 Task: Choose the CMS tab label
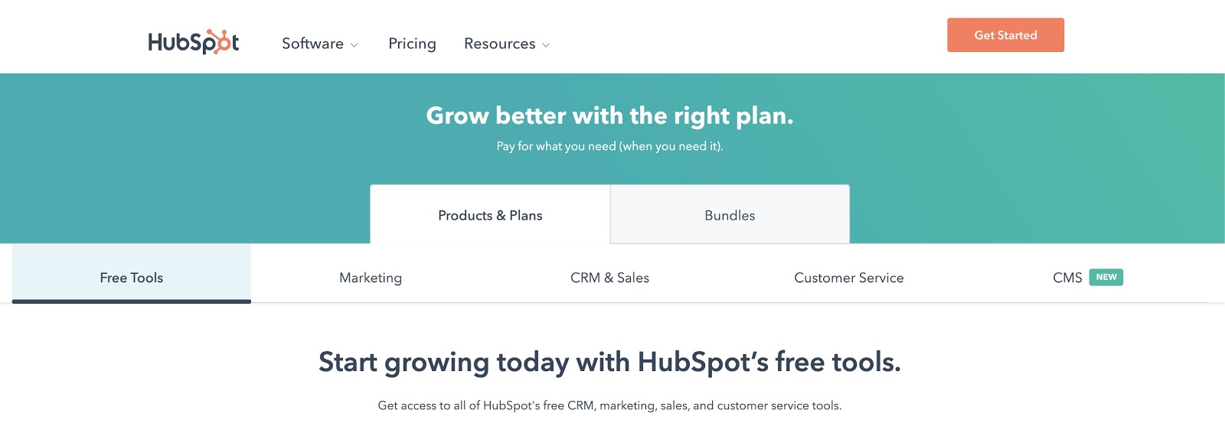(x=1067, y=277)
